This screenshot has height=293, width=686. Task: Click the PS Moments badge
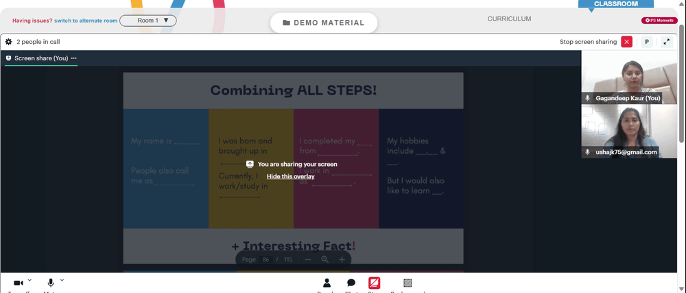[x=660, y=21]
